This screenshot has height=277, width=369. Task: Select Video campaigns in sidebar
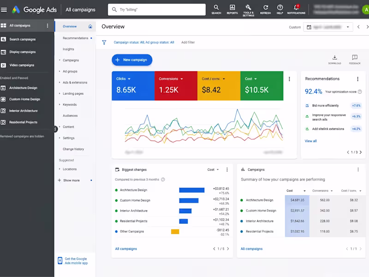[x=22, y=65]
